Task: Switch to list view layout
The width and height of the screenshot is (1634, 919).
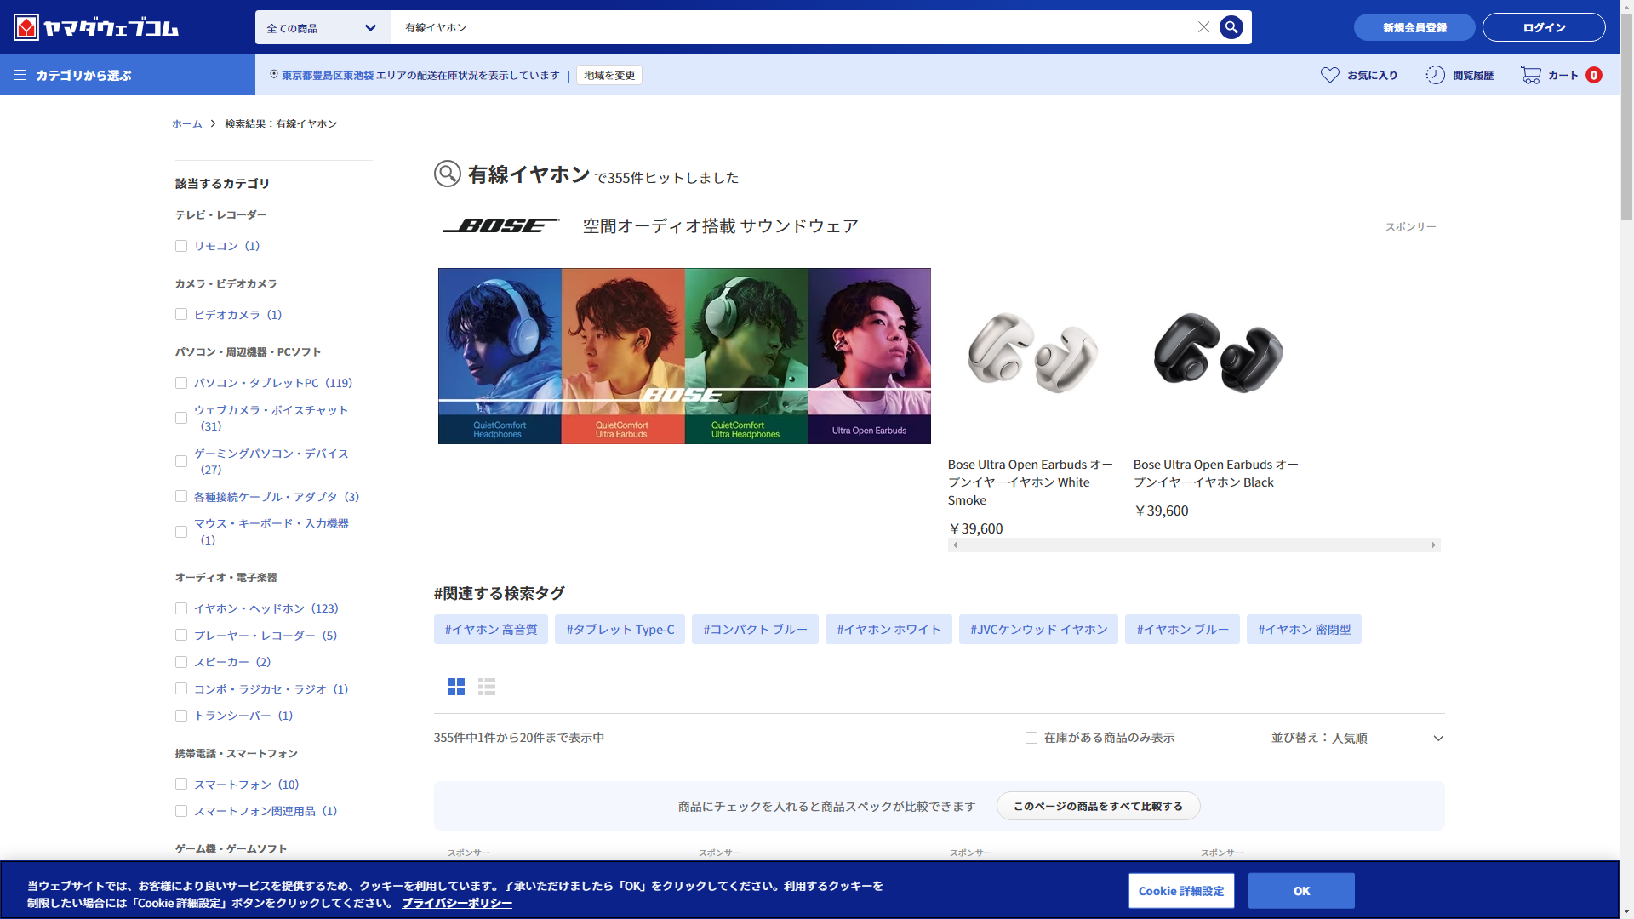Action: [487, 687]
